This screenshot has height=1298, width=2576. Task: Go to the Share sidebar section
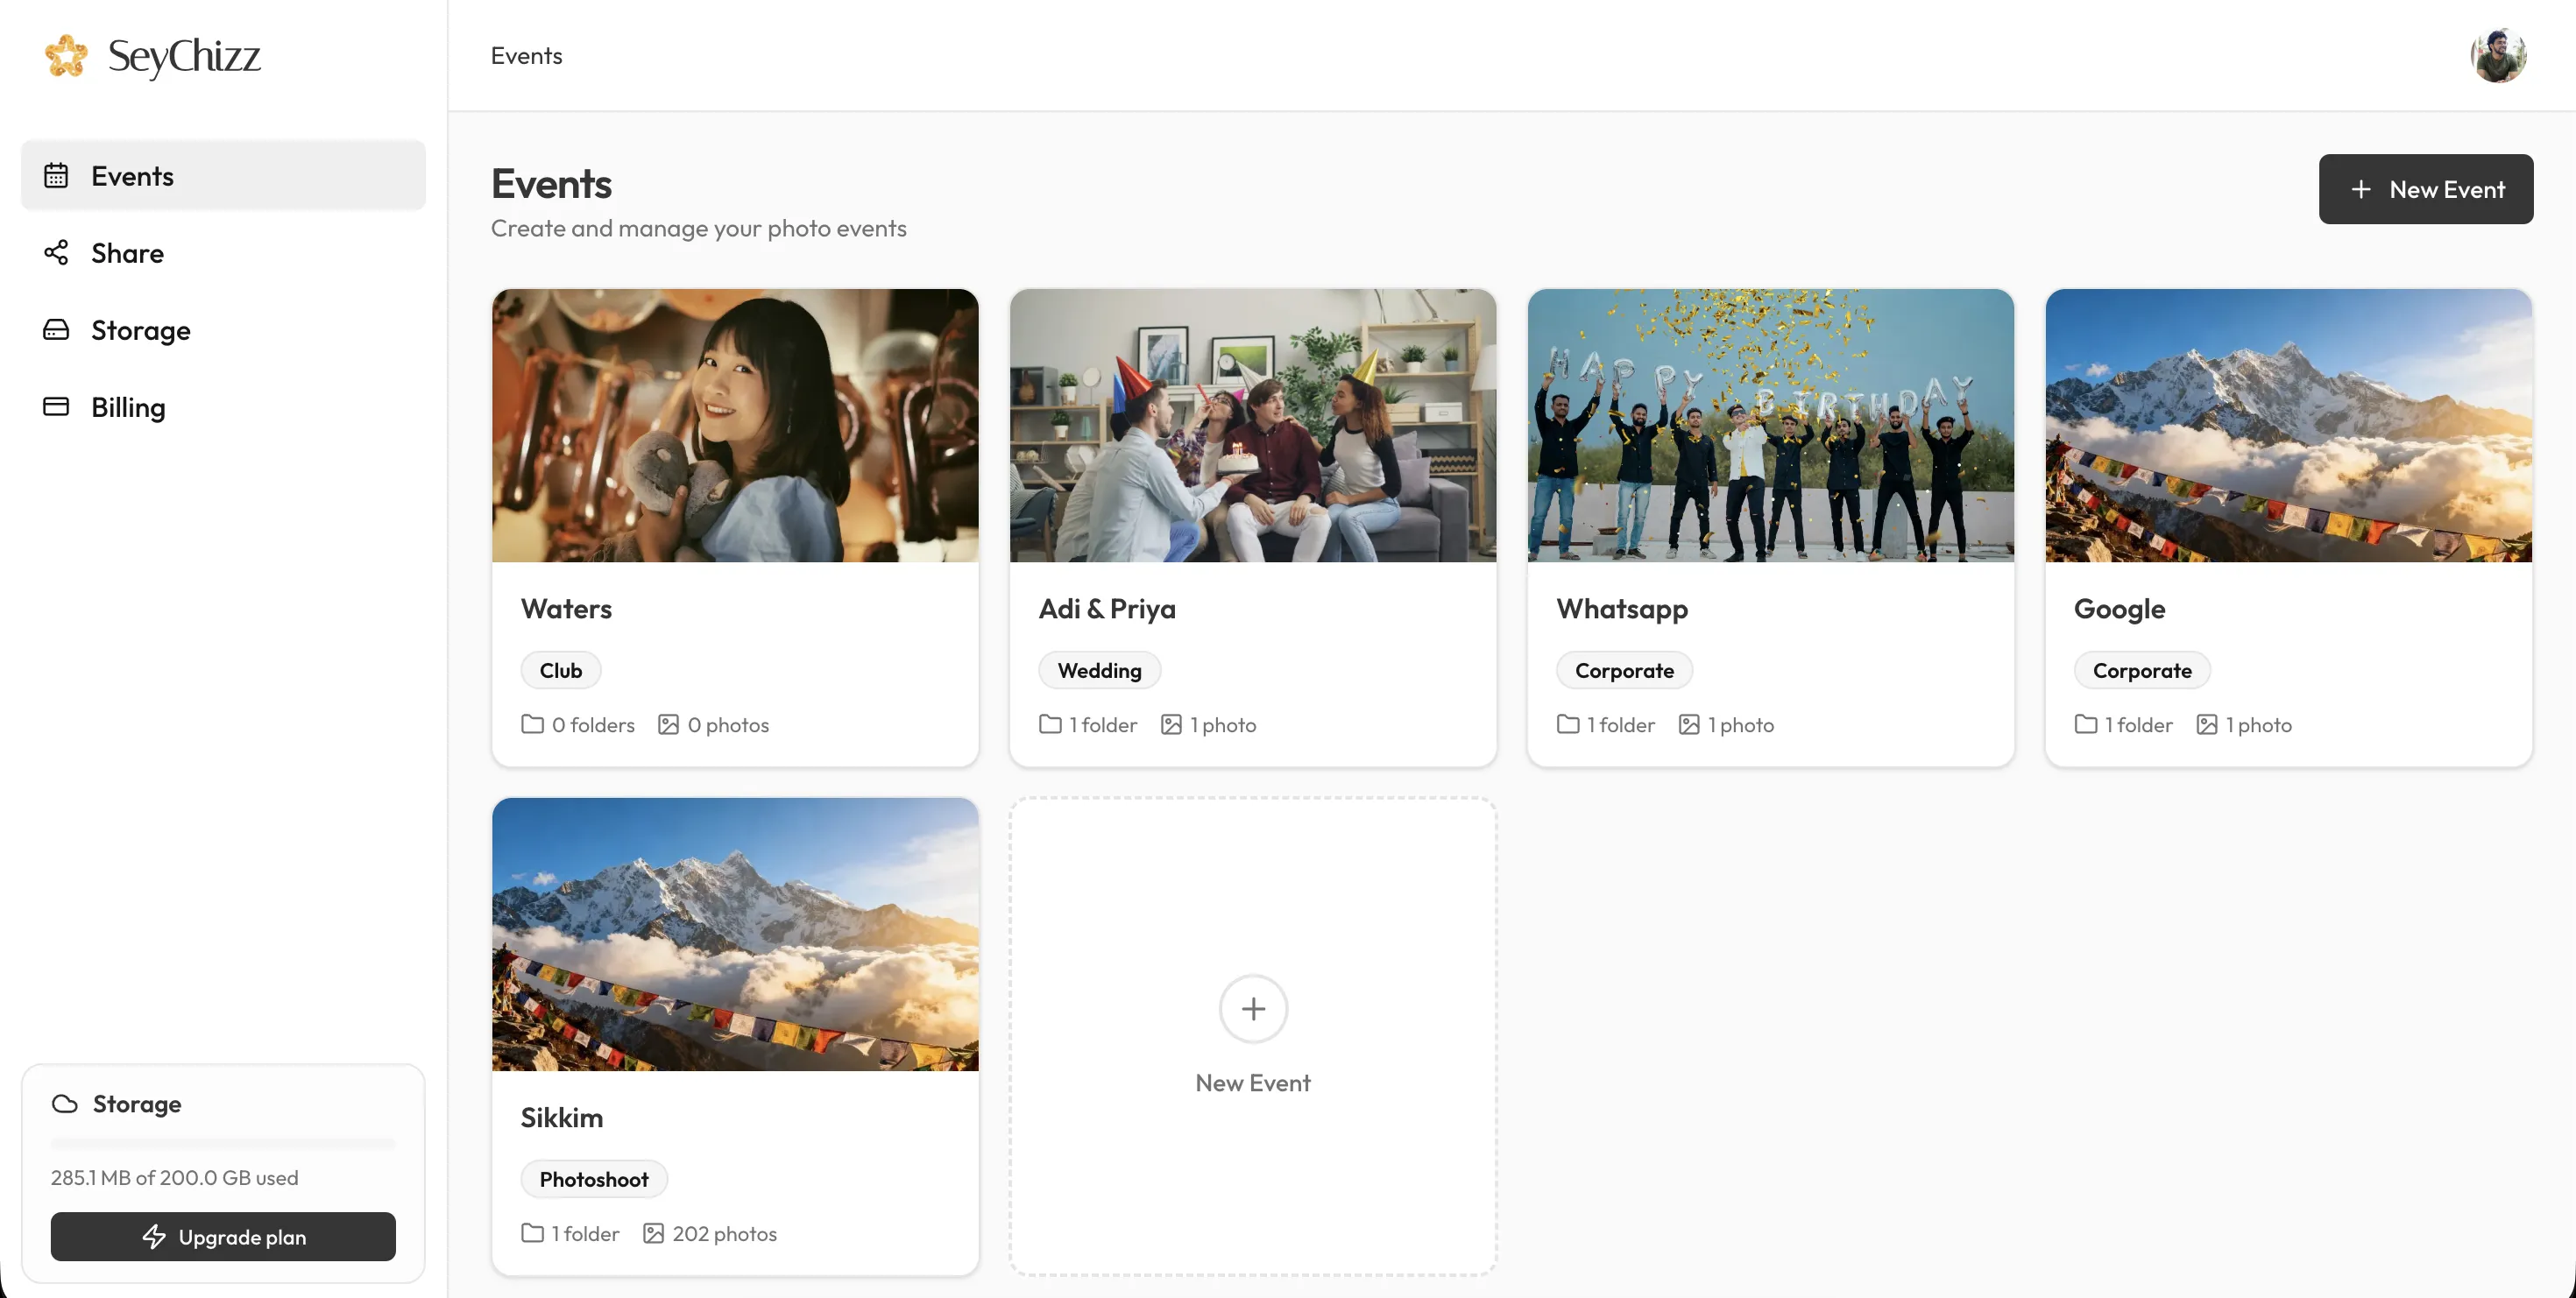[x=223, y=253]
